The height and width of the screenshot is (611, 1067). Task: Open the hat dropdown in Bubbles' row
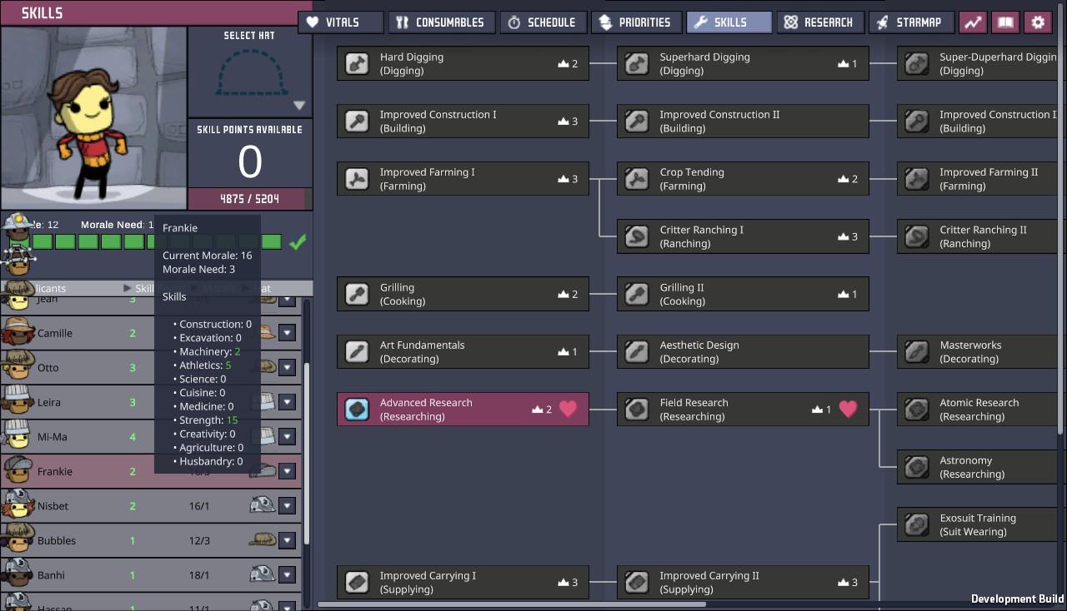click(x=287, y=540)
